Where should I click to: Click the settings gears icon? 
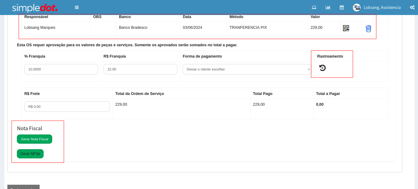coord(412,7)
